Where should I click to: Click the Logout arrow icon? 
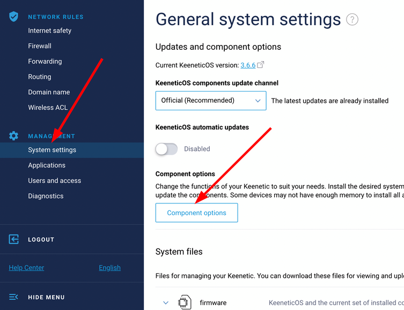(x=14, y=239)
